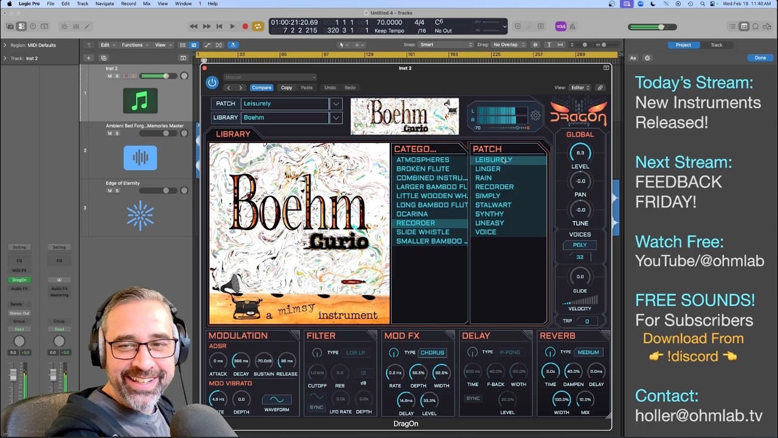Click the Rewind transport button

193,26
